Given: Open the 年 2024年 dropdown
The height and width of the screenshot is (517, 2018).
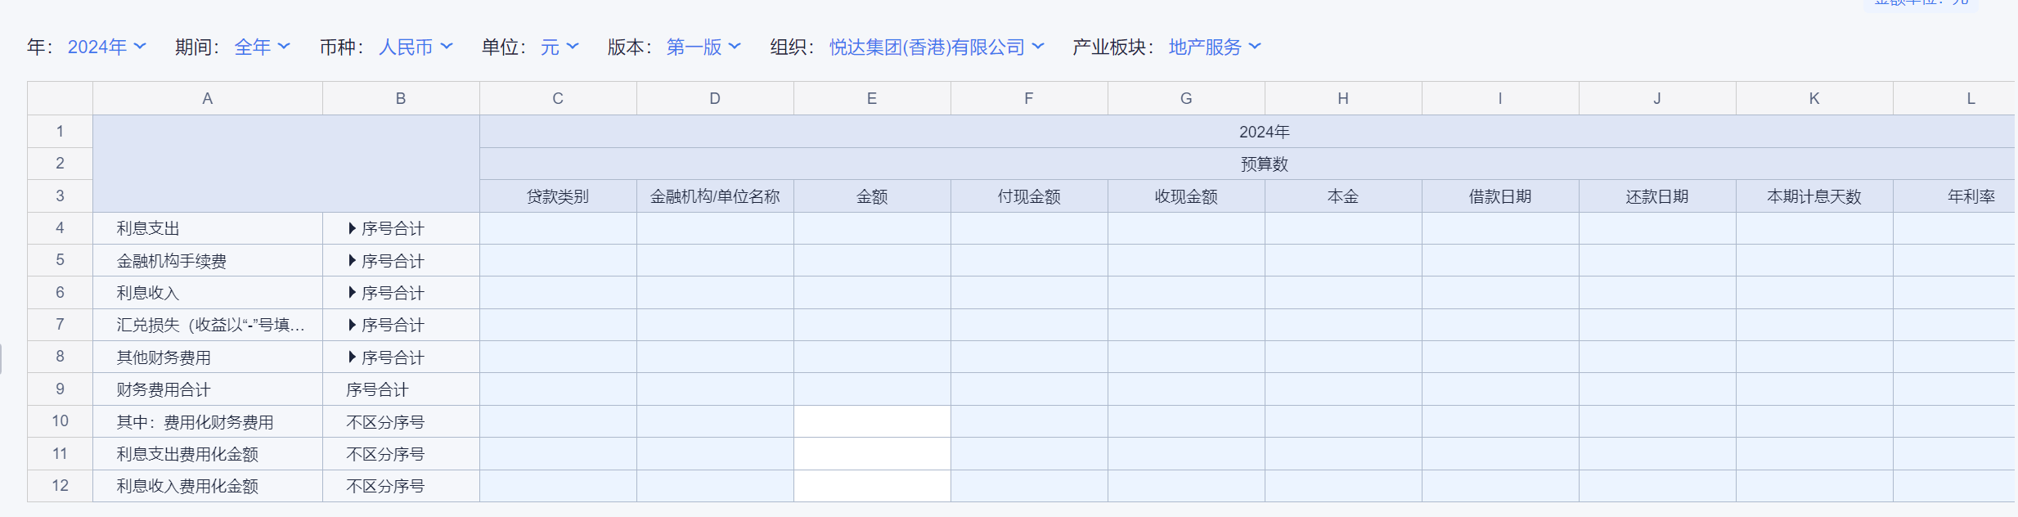Looking at the screenshot, I should (x=106, y=47).
